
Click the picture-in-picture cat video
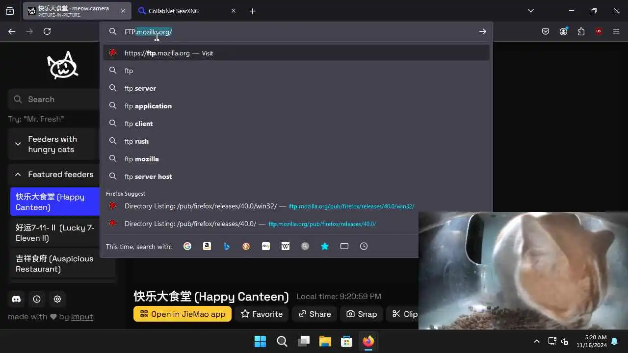[x=523, y=271]
